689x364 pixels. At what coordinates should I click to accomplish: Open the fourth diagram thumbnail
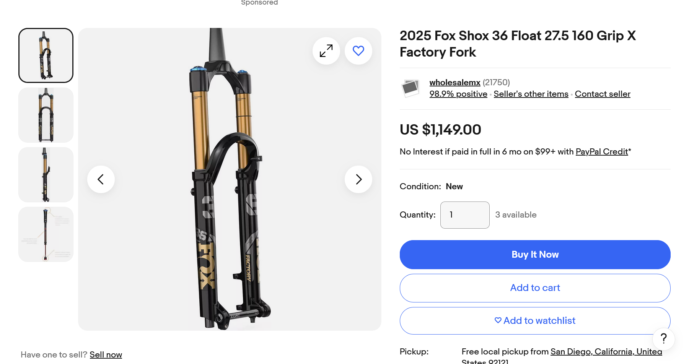[x=46, y=234]
